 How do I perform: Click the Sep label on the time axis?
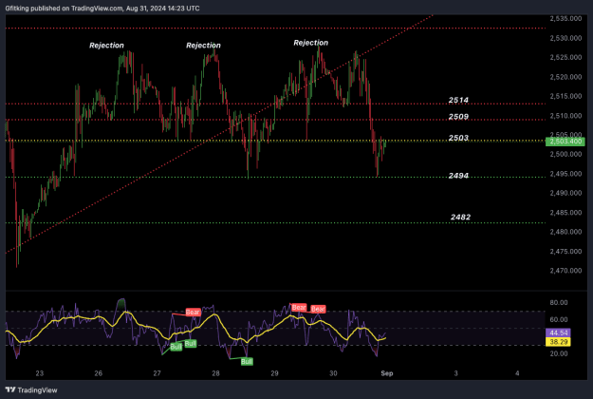tap(387, 373)
